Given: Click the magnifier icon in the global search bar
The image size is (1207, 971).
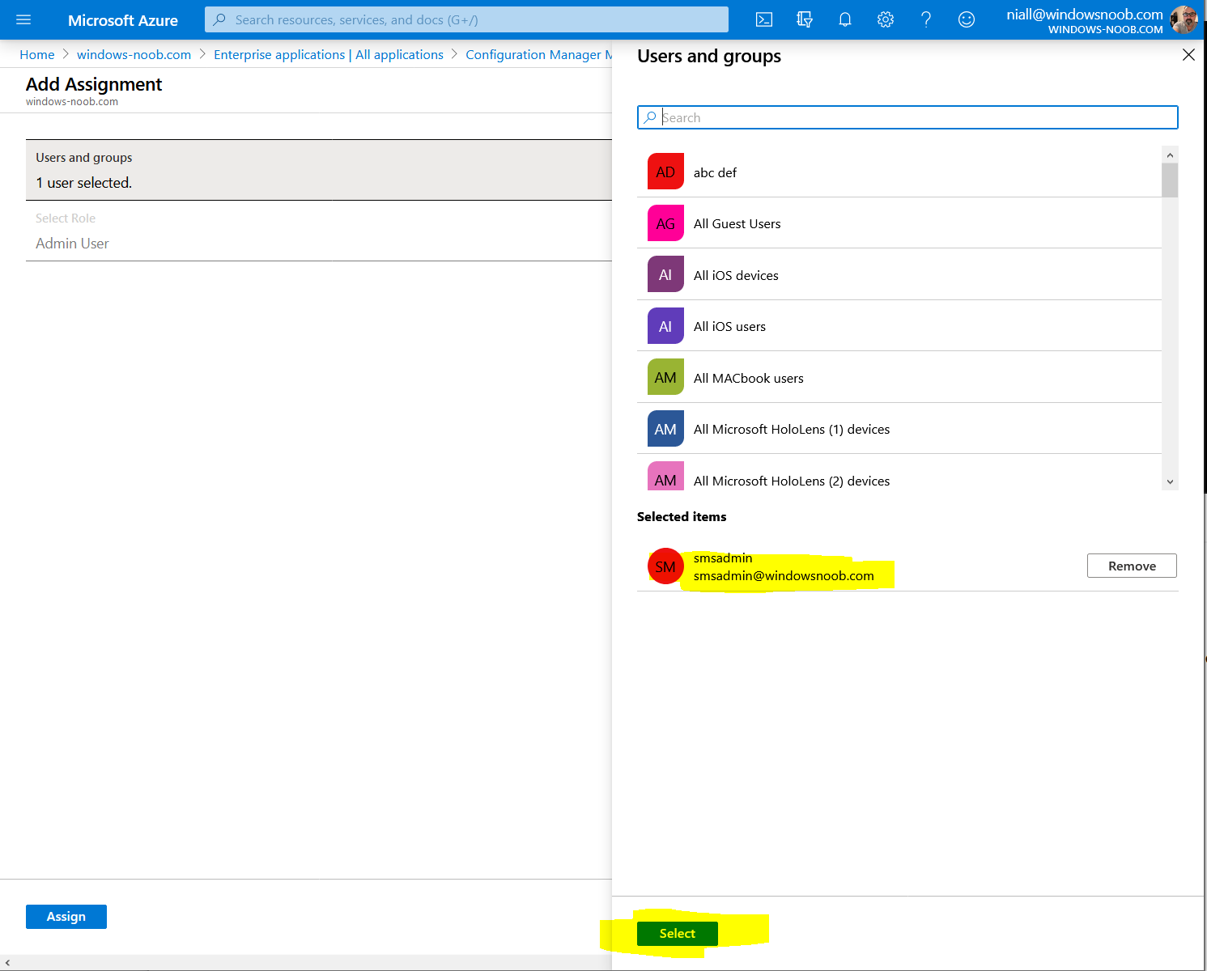Looking at the screenshot, I should (219, 19).
